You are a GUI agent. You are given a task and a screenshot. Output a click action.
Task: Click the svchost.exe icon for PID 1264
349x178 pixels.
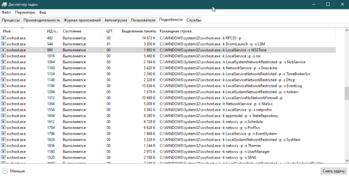3,92
